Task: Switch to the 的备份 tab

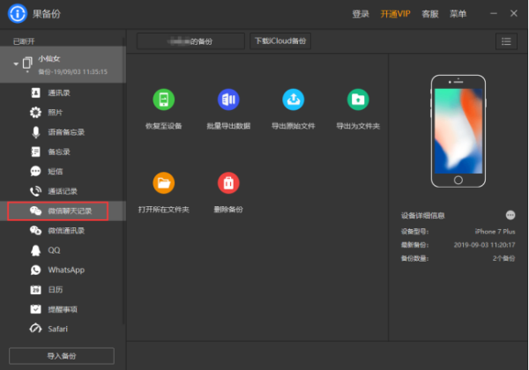Action: (190, 41)
